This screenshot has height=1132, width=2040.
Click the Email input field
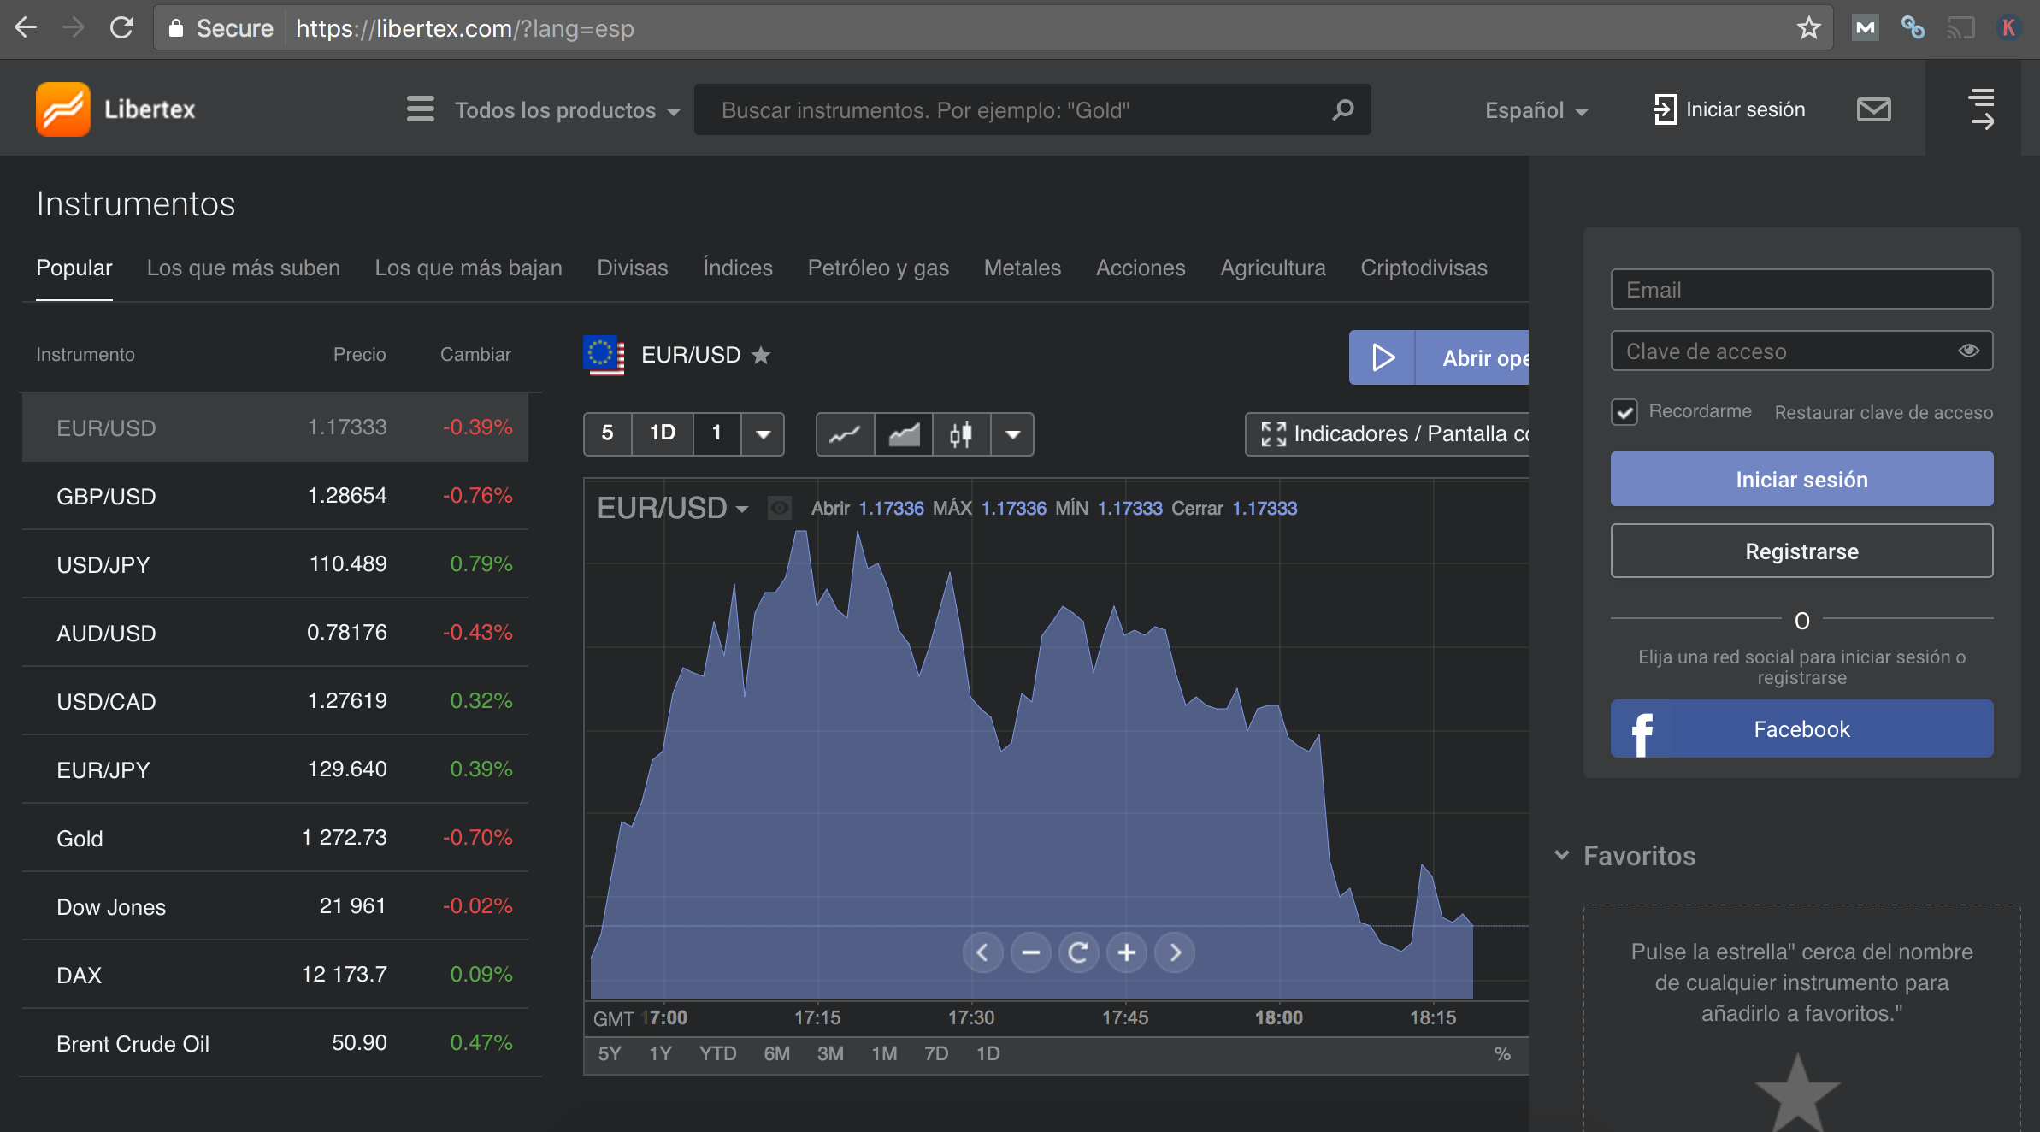1801,290
